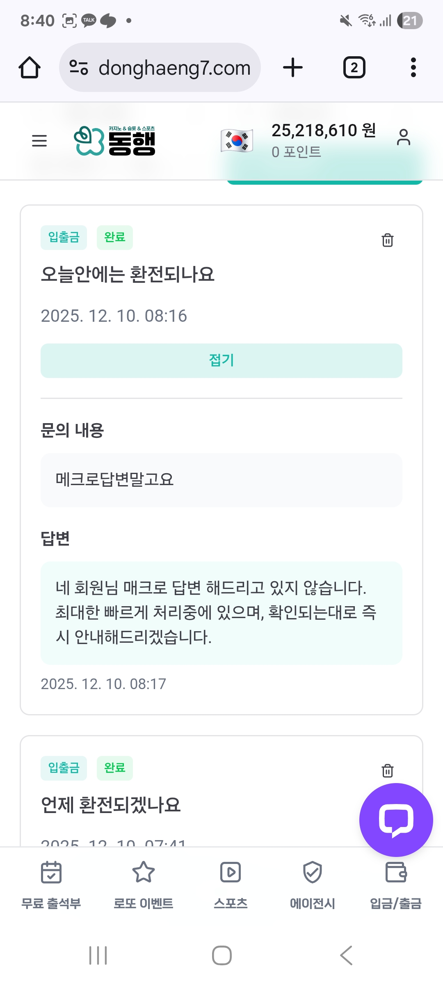Show open tabs switcher
443x985 pixels.
pos(354,68)
